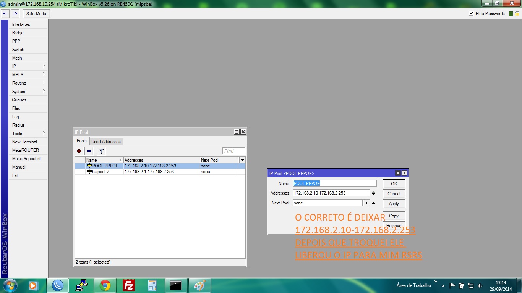Open the column selector dropdown in IP Pool list
Screen dimensions: 522x293
pyautogui.click(x=242, y=160)
